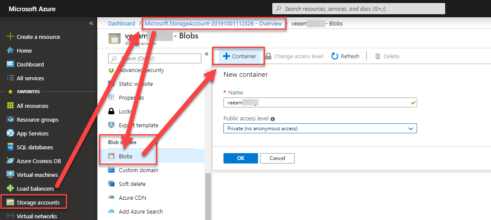
Task: Click the All services list icon
Action: [x=10, y=78]
